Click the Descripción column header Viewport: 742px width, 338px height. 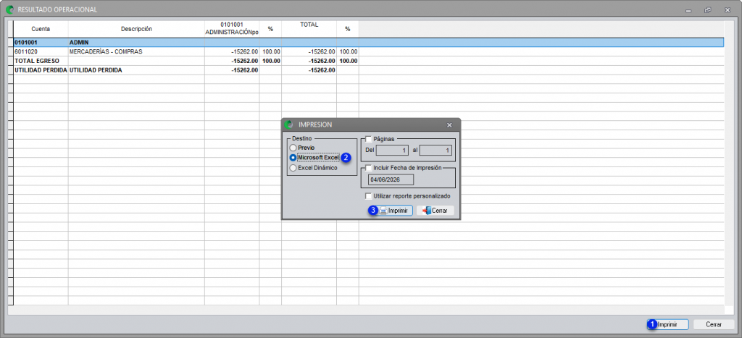(x=136, y=29)
